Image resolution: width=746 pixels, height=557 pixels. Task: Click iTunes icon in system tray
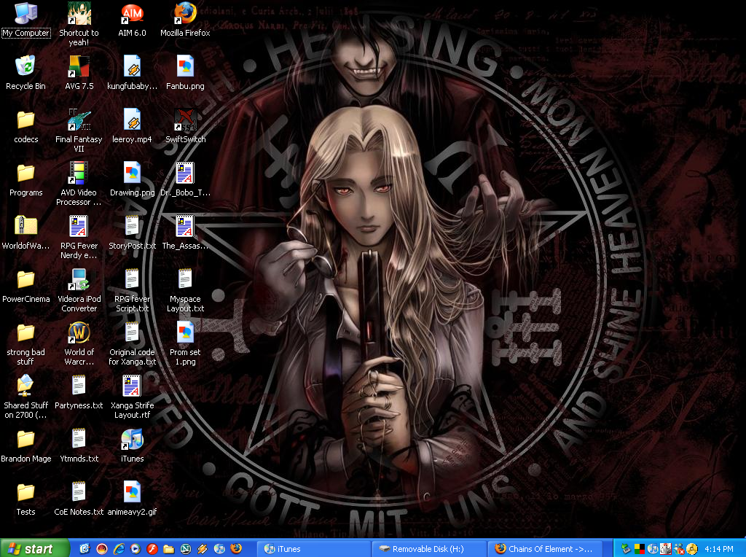coord(652,549)
